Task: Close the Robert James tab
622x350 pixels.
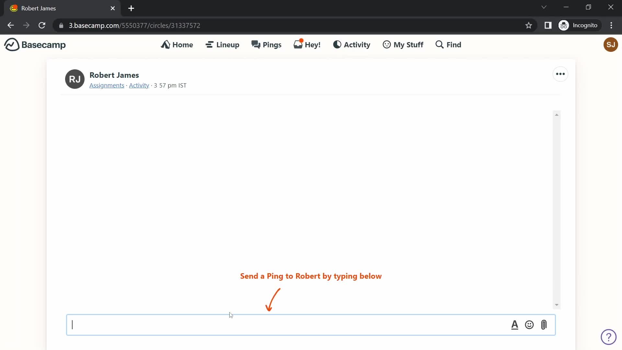Action: click(x=113, y=8)
